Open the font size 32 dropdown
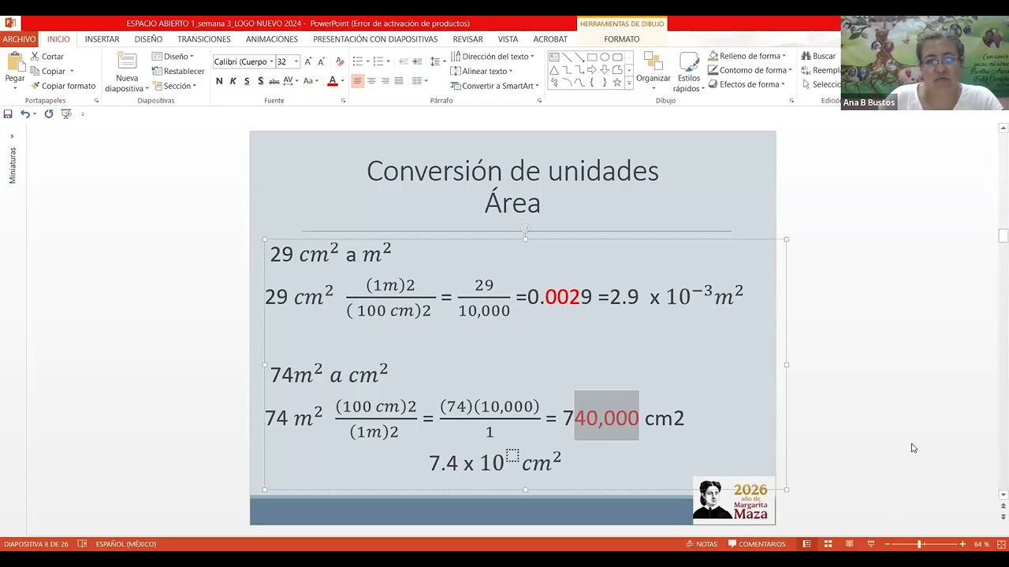Viewport: 1009px width, 567px height. pos(296,61)
